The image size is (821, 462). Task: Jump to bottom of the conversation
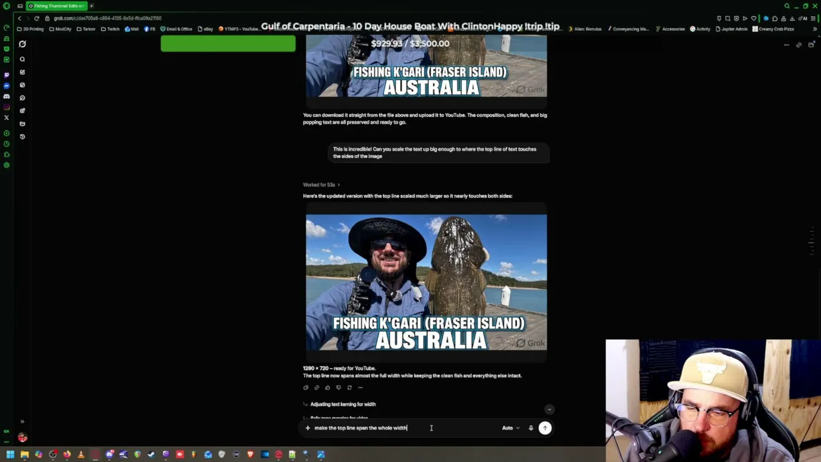[549, 409]
